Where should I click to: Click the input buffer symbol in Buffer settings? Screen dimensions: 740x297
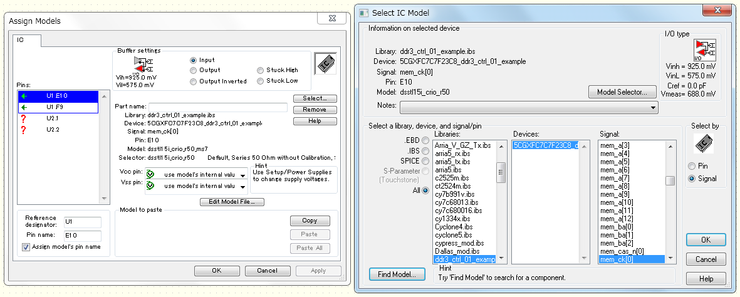(142, 64)
